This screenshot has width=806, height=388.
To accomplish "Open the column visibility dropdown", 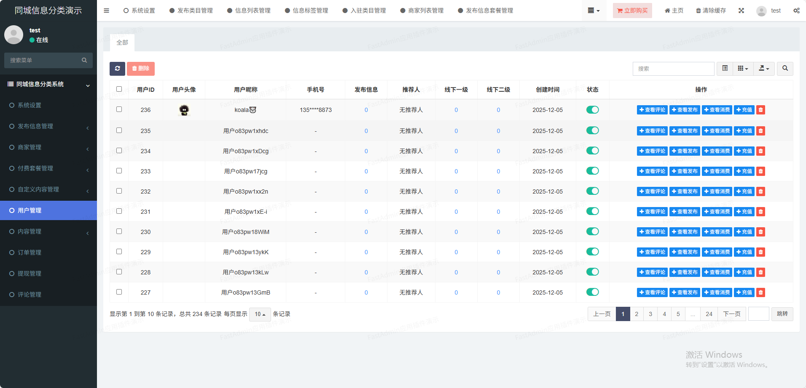I will [743, 69].
